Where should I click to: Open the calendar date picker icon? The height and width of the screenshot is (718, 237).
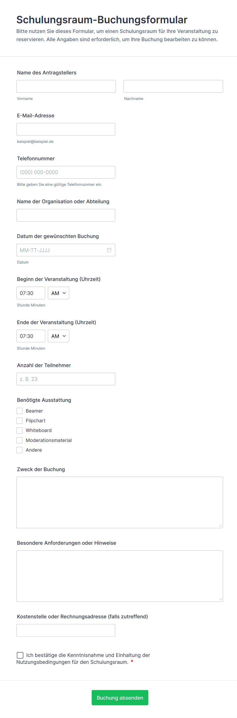click(x=109, y=250)
